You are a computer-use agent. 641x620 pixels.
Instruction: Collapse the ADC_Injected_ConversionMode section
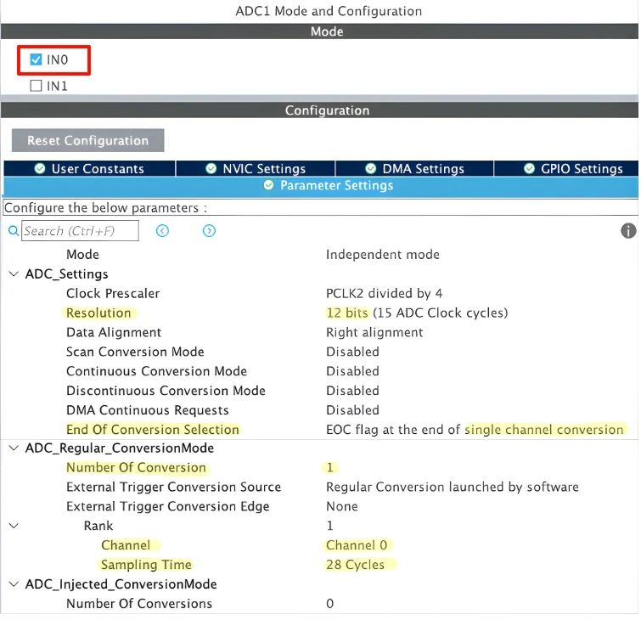14,584
